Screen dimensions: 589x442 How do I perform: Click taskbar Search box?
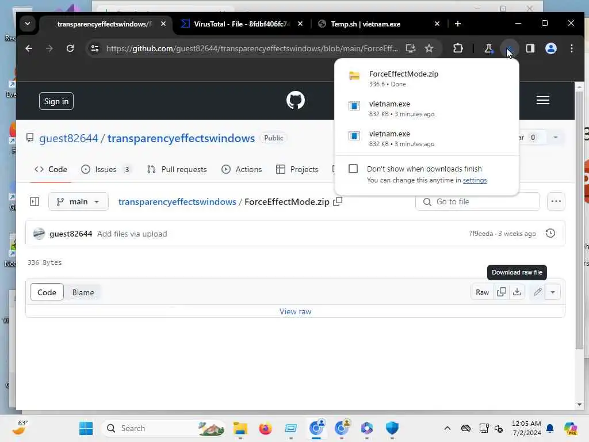click(164, 428)
